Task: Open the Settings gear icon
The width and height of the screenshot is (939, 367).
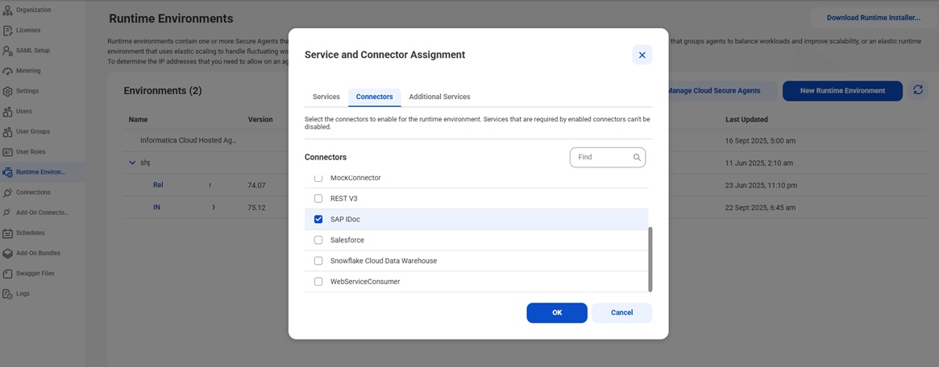Action: tap(8, 92)
